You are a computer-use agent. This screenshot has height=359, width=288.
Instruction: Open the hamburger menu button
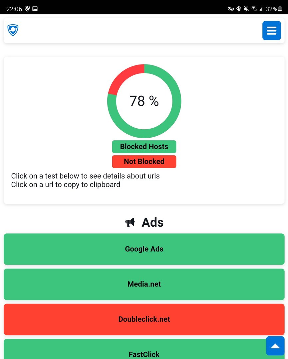[271, 31]
